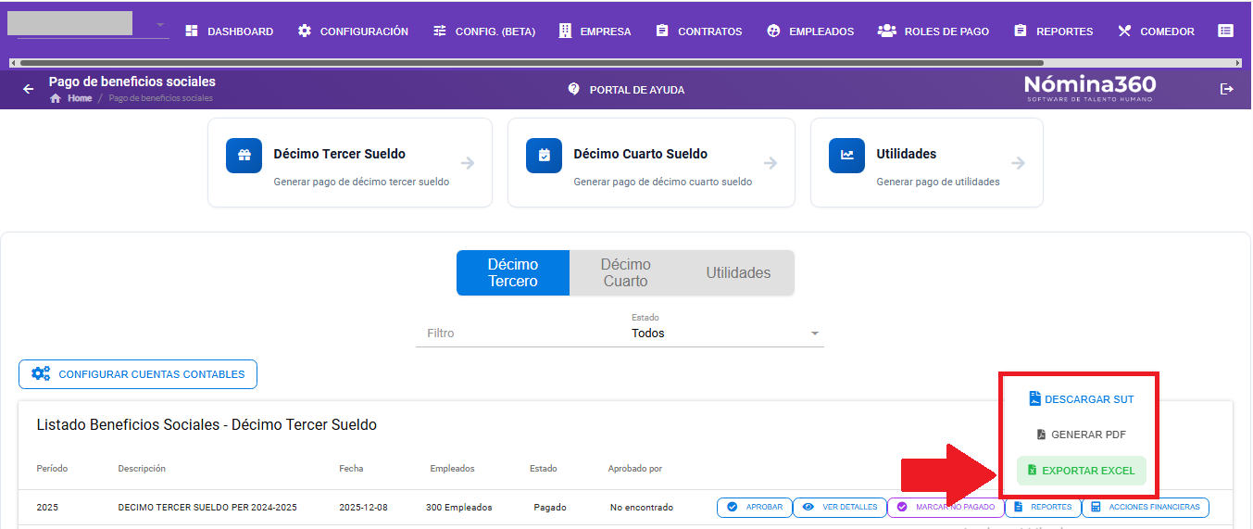Viewport: 1253px width, 529px height.
Task: Click the Configuración gear icon
Action: (305, 31)
